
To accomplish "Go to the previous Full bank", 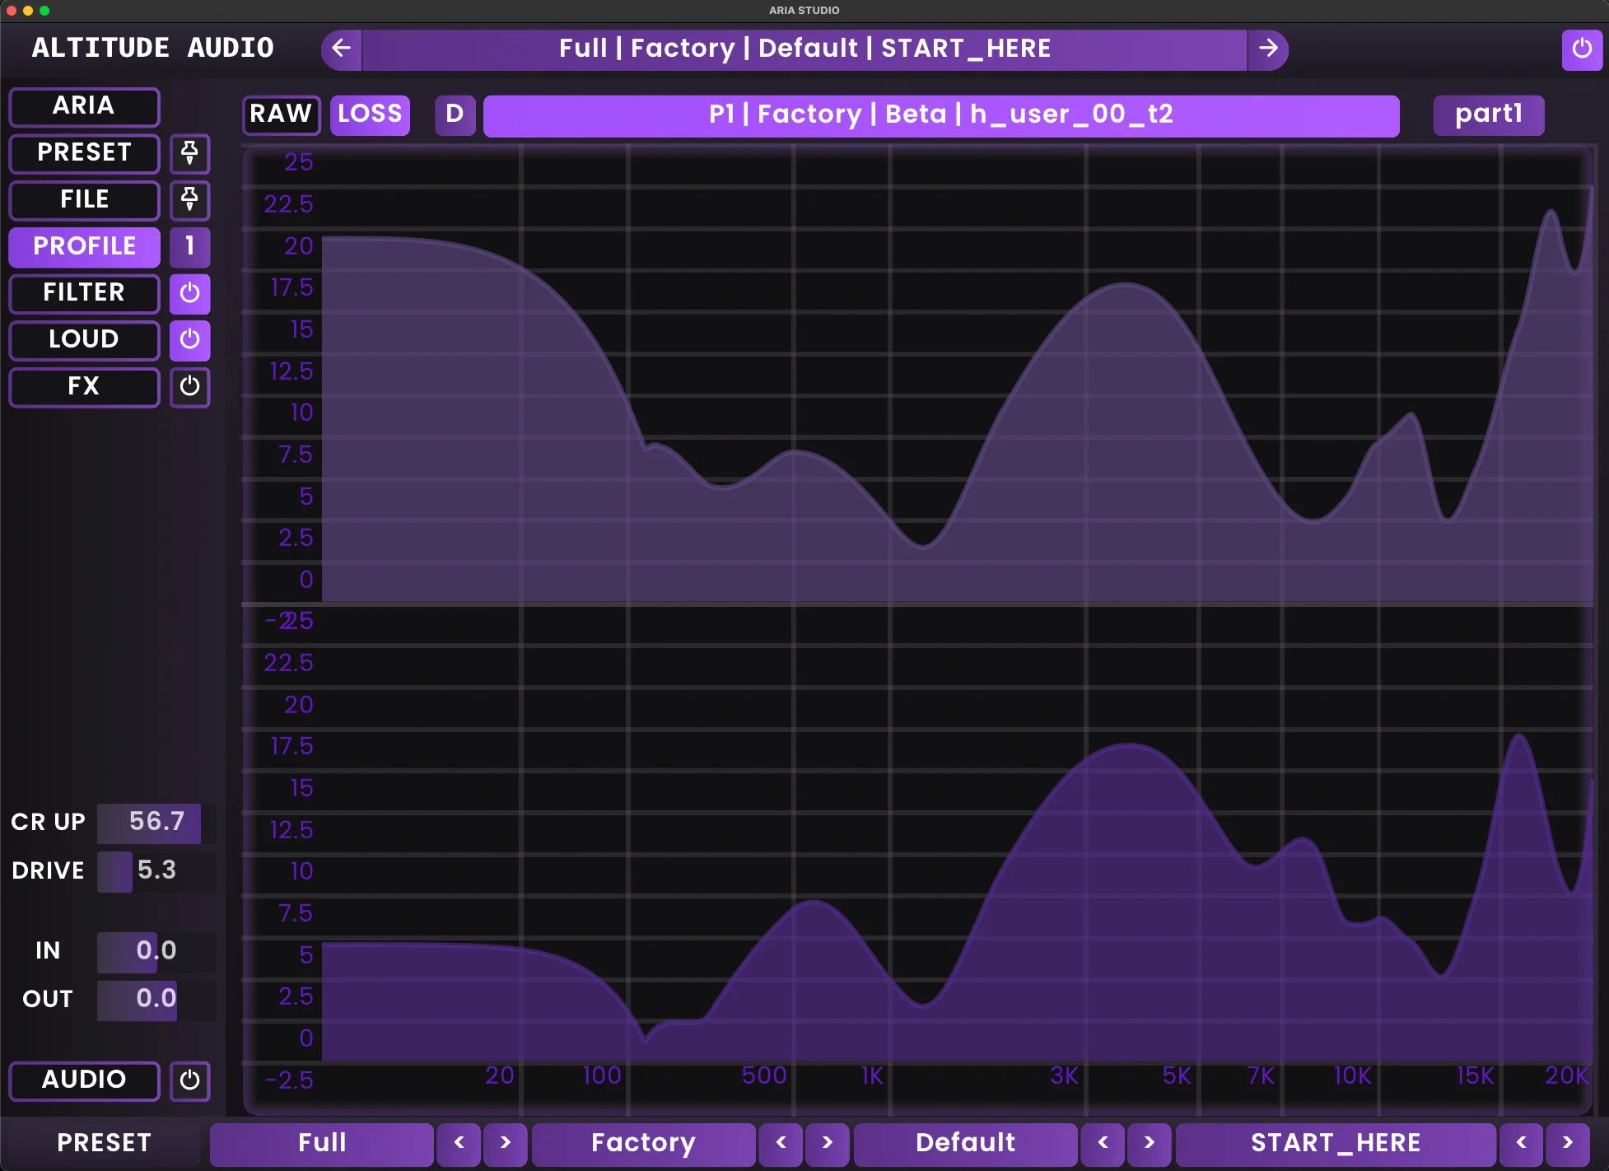I will click(459, 1143).
